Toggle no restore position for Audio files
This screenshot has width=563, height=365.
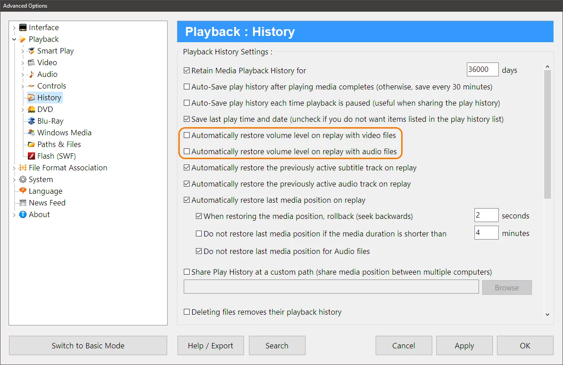199,251
